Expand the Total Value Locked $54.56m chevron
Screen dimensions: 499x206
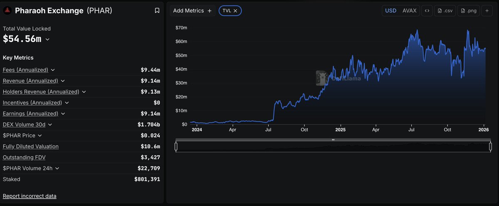[47, 39]
